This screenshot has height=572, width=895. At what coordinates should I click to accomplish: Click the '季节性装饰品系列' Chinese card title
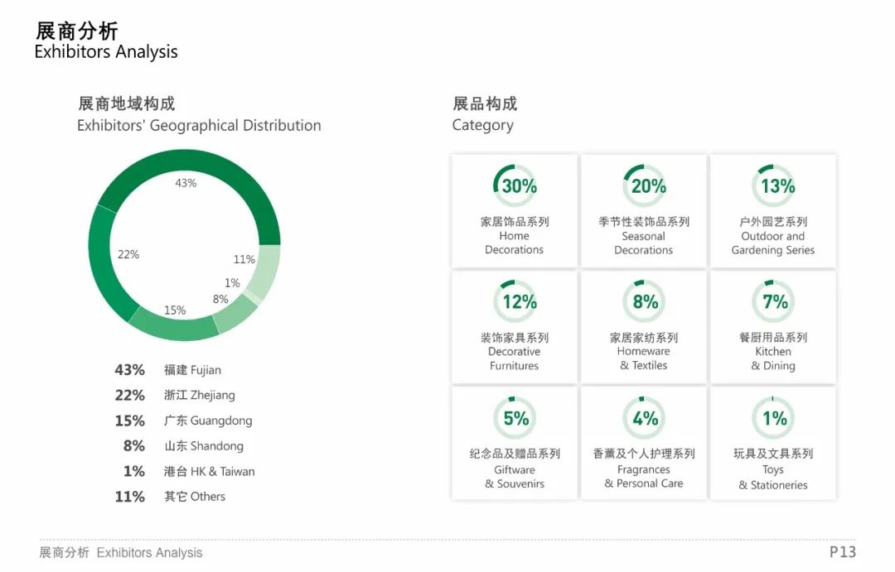pyautogui.click(x=644, y=222)
